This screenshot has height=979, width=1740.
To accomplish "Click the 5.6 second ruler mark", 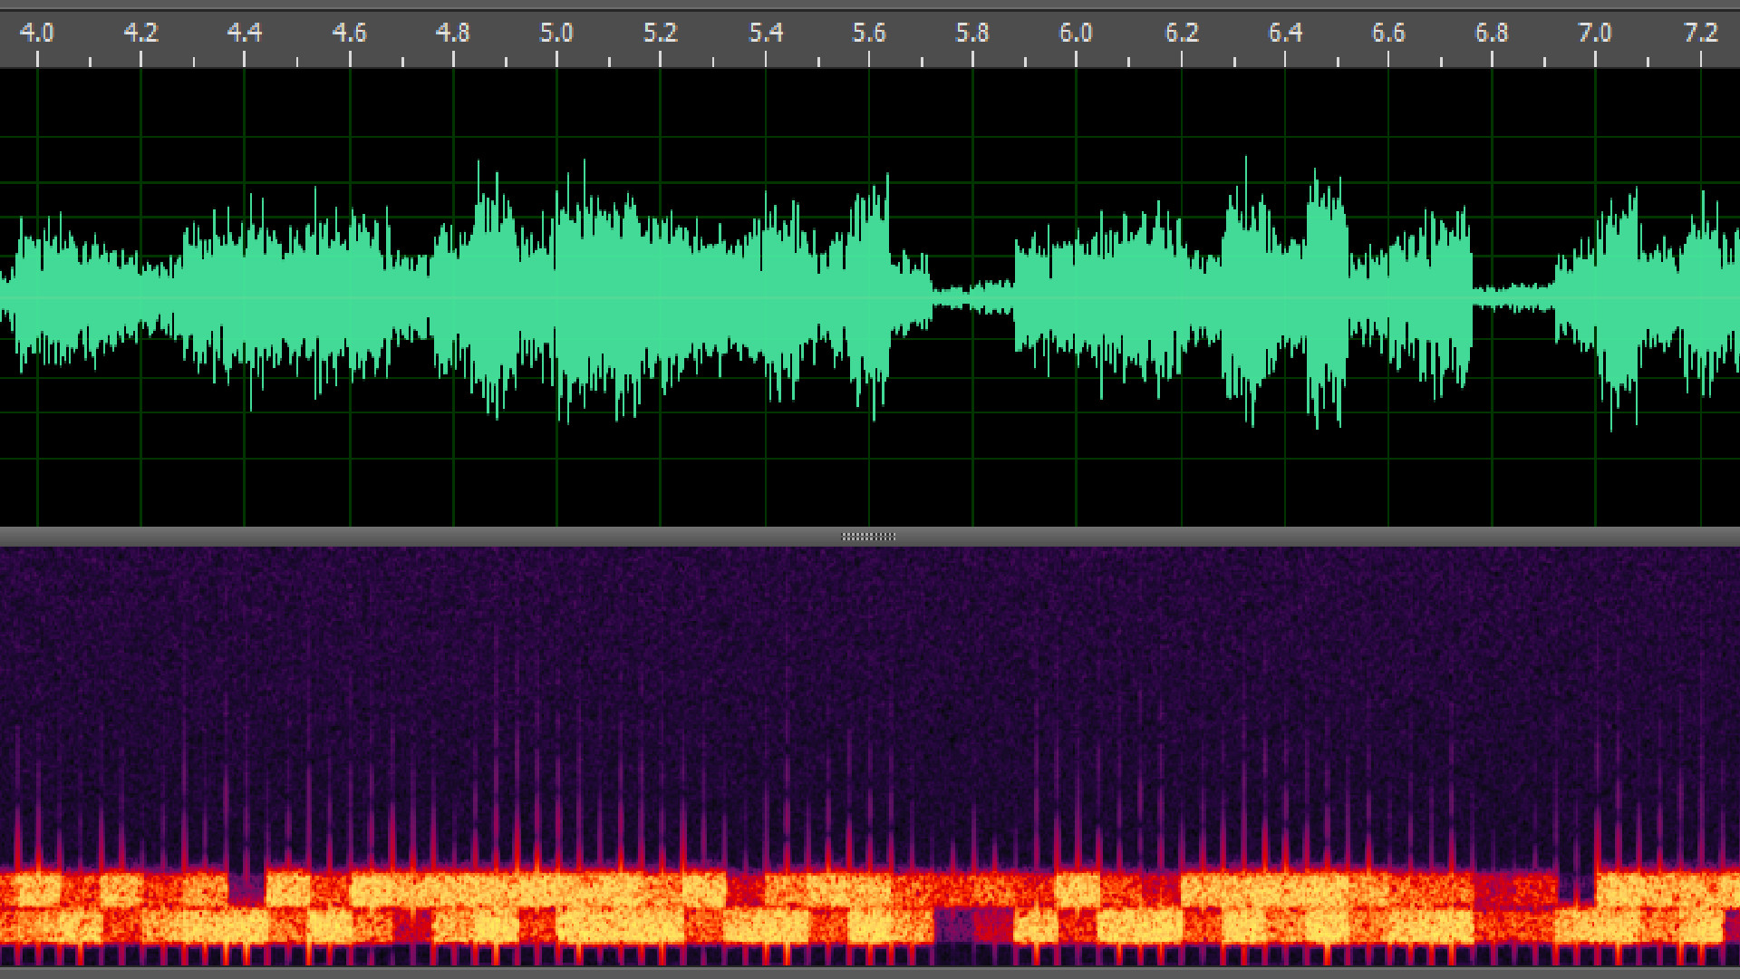I will click(x=869, y=34).
